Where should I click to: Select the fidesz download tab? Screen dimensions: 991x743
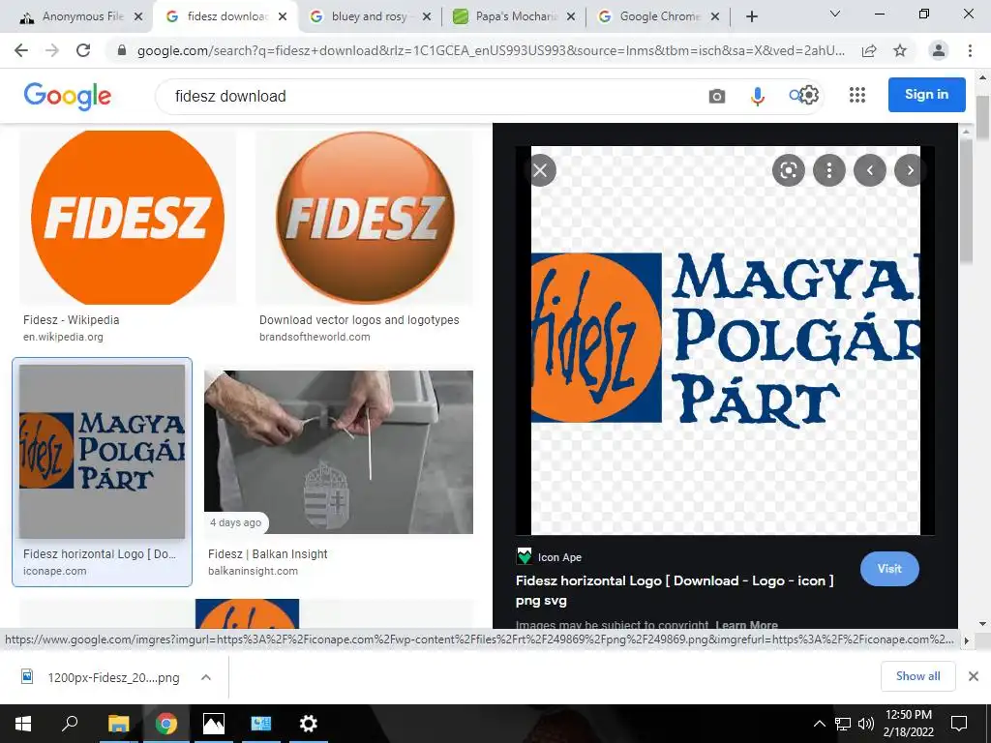coord(226,17)
